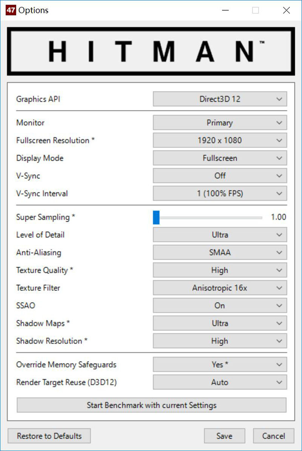Image resolution: width=302 pixels, height=451 pixels.
Task: Click the Super Sampling slider handle
Action: (156, 217)
